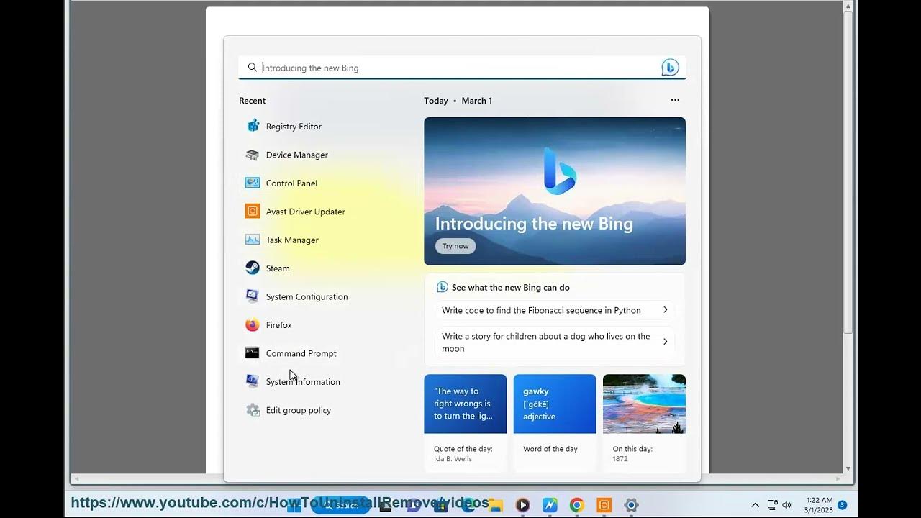Open the gawky Word of the day card
This screenshot has width=921, height=518.
[555, 422]
